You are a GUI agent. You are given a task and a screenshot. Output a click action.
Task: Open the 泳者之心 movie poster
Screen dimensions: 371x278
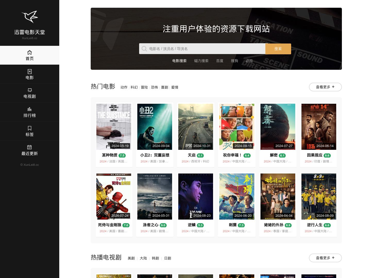point(155,196)
